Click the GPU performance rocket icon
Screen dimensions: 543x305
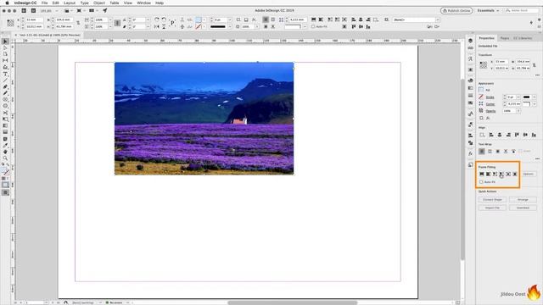pos(105,10)
